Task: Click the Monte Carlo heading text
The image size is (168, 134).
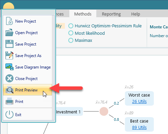Action: pyautogui.click(x=159, y=27)
